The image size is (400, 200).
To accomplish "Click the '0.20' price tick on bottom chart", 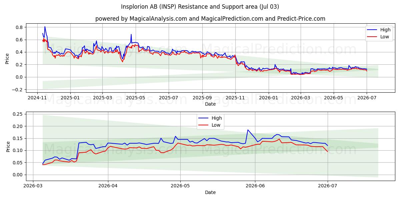I will coord(18,126).
